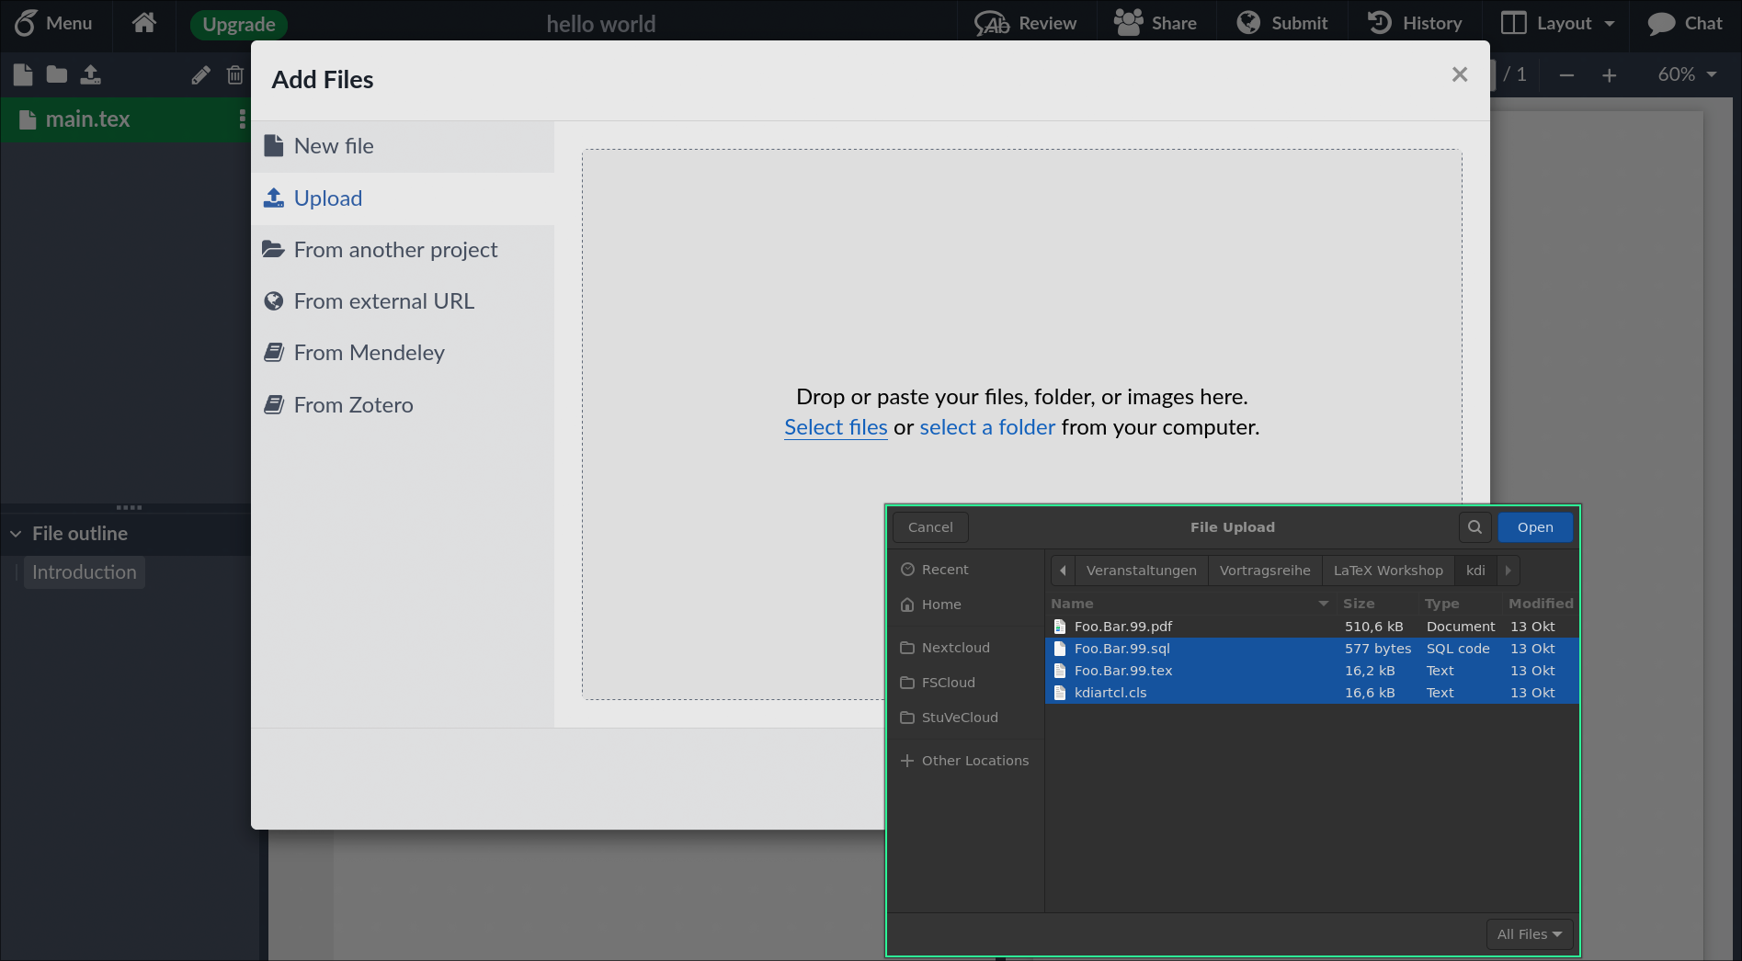Open the FSCloud bookmark
Viewport: 1742px width, 961px height.
tap(965, 683)
